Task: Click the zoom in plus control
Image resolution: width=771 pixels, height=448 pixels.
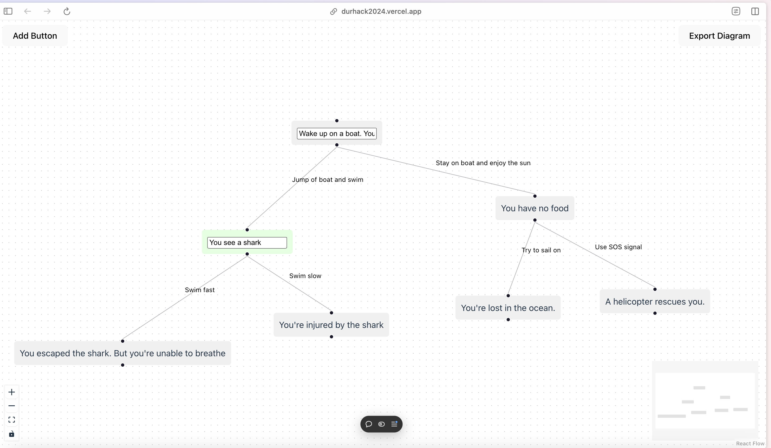Action: tap(12, 392)
